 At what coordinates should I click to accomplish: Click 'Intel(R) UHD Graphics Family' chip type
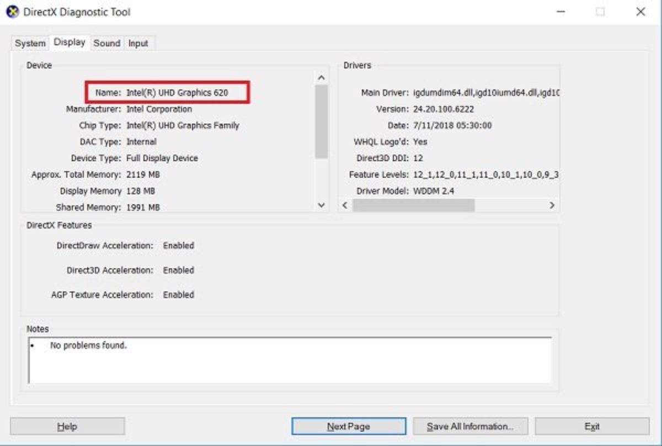[x=183, y=125]
